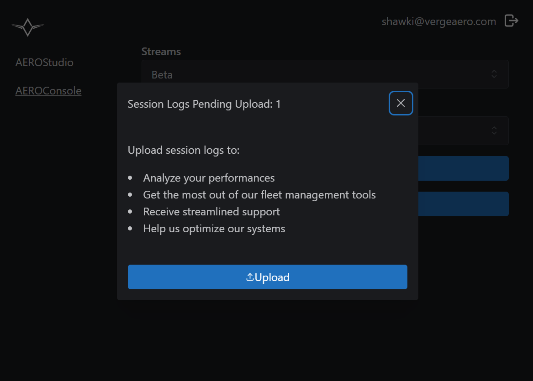
Task: Click the upper blue button behind the dialog
Action: [463, 168]
